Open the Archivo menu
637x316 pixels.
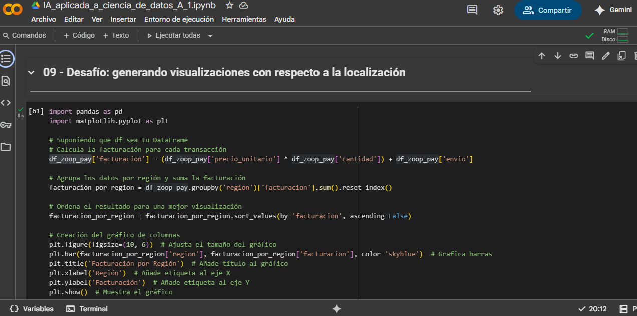coord(44,19)
